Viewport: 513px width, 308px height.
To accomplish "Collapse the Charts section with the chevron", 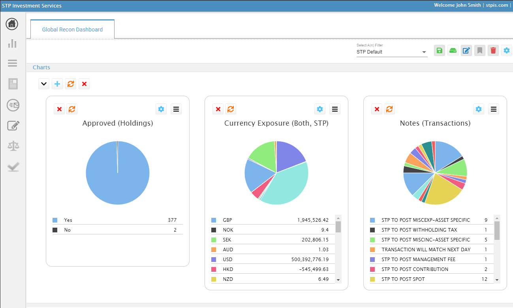I will [x=43, y=83].
